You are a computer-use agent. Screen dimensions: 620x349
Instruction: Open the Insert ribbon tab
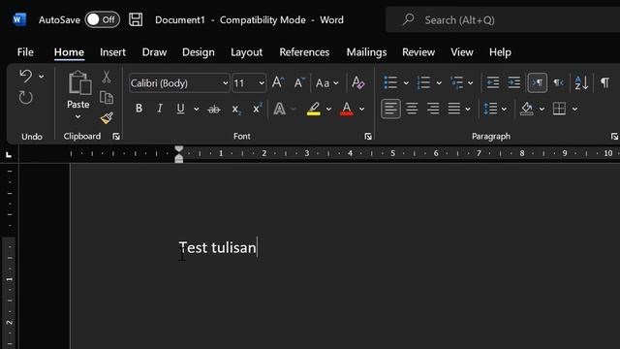112,52
